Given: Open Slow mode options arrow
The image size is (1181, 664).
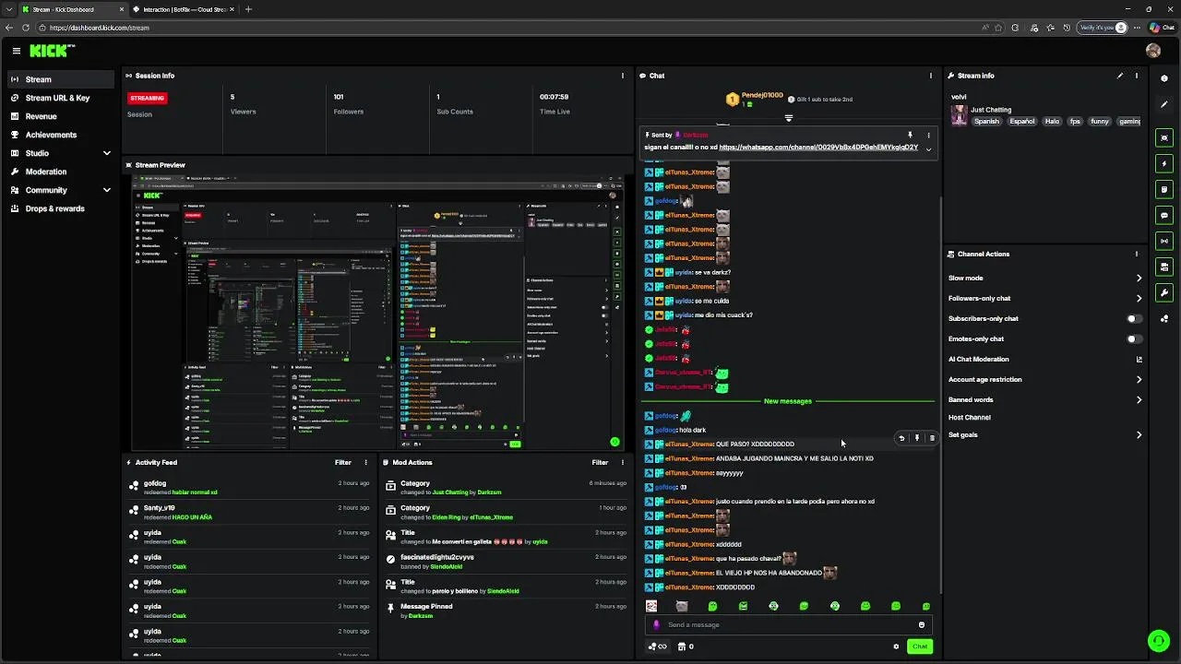Looking at the screenshot, I should tap(1139, 278).
